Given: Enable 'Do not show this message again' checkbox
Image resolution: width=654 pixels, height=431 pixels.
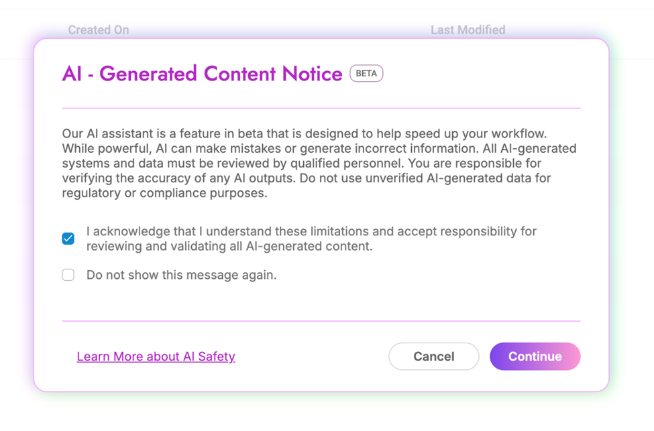Looking at the screenshot, I should (68, 275).
